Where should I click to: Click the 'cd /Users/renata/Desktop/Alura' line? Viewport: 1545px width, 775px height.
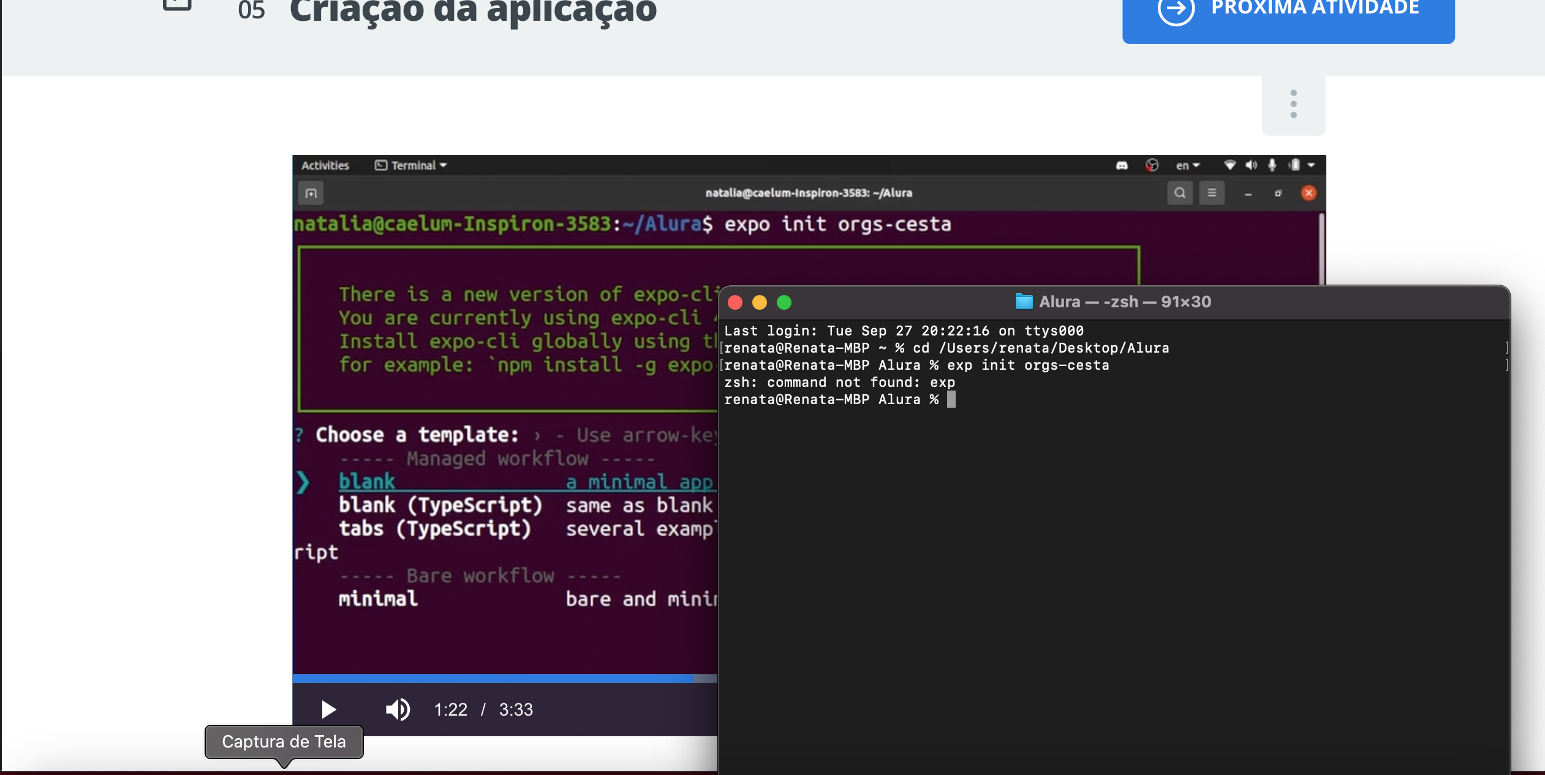pos(1041,348)
